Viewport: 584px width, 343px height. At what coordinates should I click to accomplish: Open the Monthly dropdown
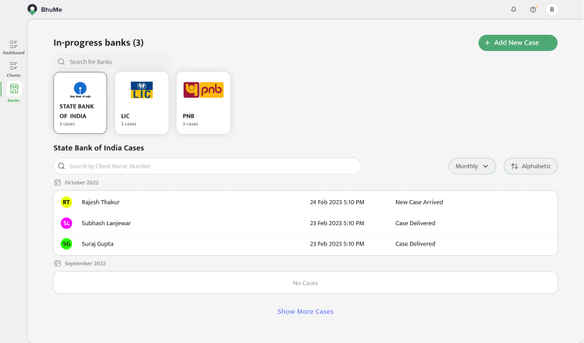pos(472,166)
